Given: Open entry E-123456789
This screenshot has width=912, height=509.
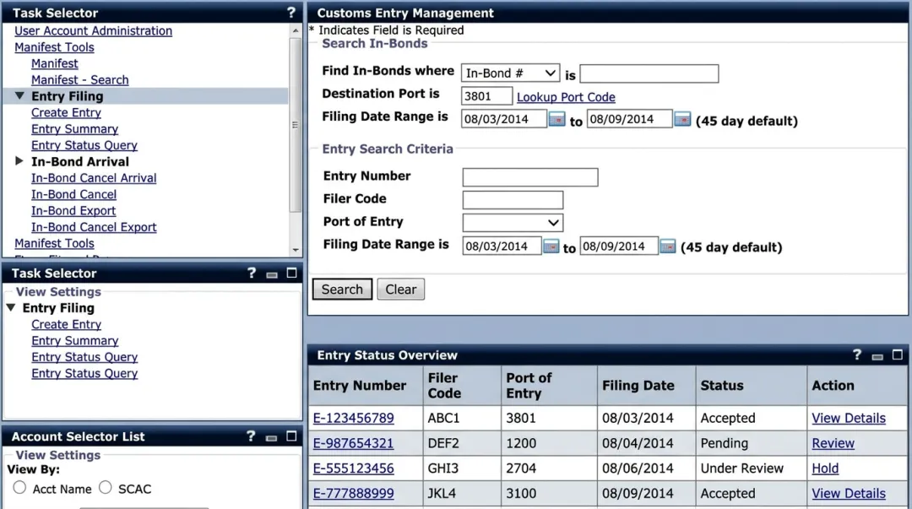Looking at the screenshot, I should click(x=353, y=418).
